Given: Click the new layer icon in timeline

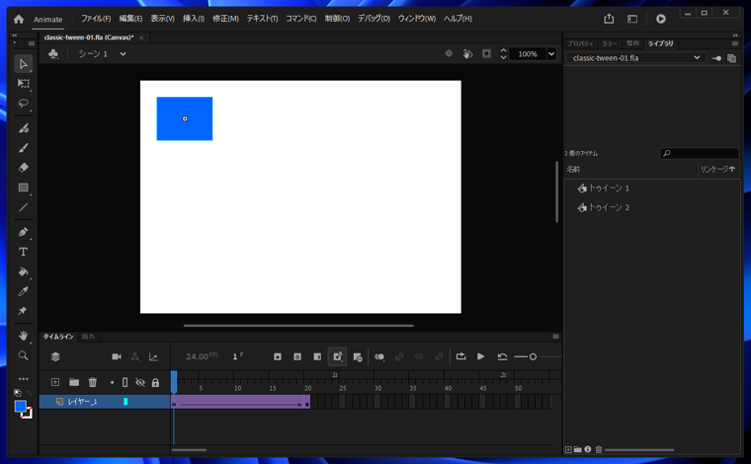Looking at the screenshot, I should [x=55, y=383].
